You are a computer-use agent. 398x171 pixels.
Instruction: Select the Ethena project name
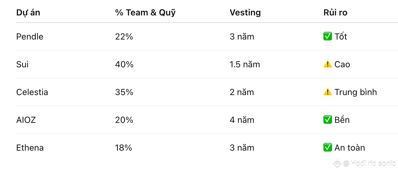tap(30, 148)
